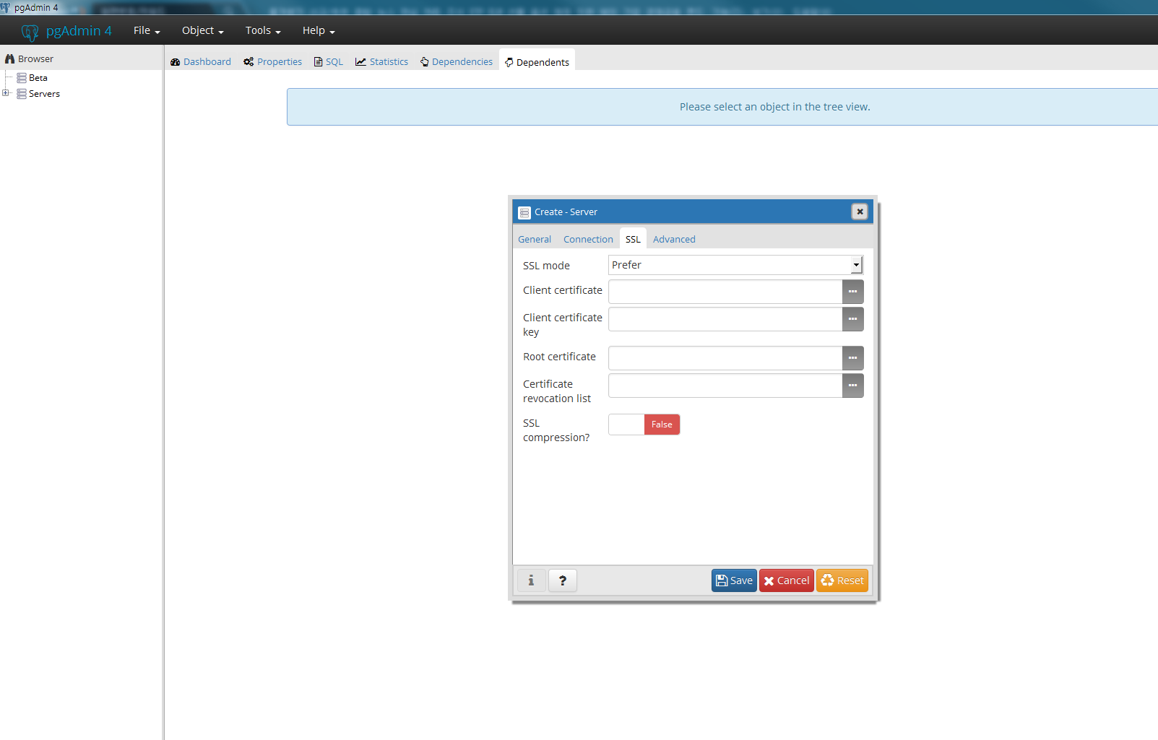Open the File menu
The width and height of the screenshot is (1158, 740).
click(146, 30)
